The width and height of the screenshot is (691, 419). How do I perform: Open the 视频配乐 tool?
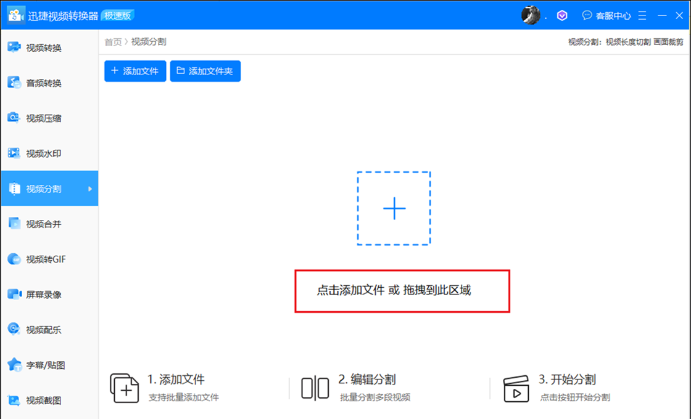(x=43, y=330)
